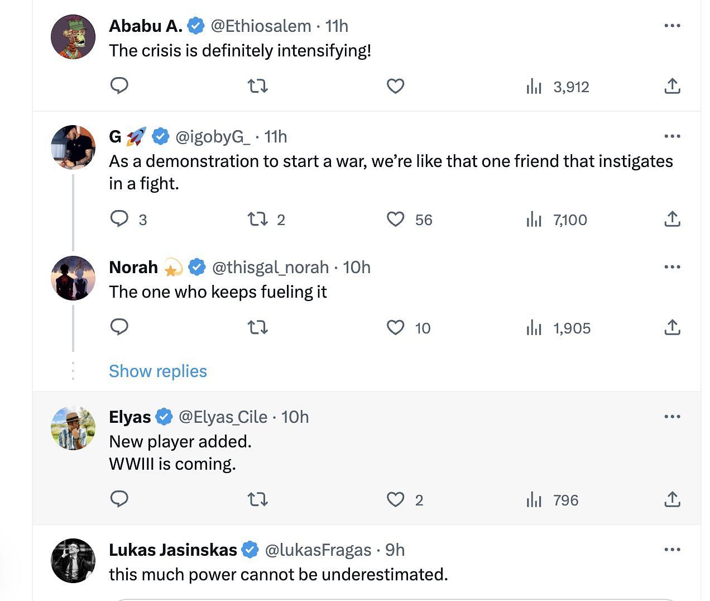
Task: Open more options on Lukas Jasinskas's tweet
Action: 672,550
